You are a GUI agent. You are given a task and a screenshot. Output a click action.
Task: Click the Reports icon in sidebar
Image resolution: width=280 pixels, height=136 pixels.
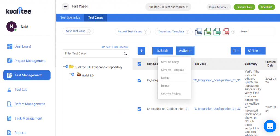point(9,133)
